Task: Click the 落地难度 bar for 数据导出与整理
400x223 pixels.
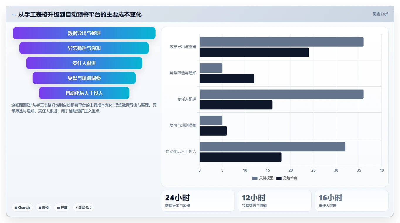Action: tap(254, 52)
